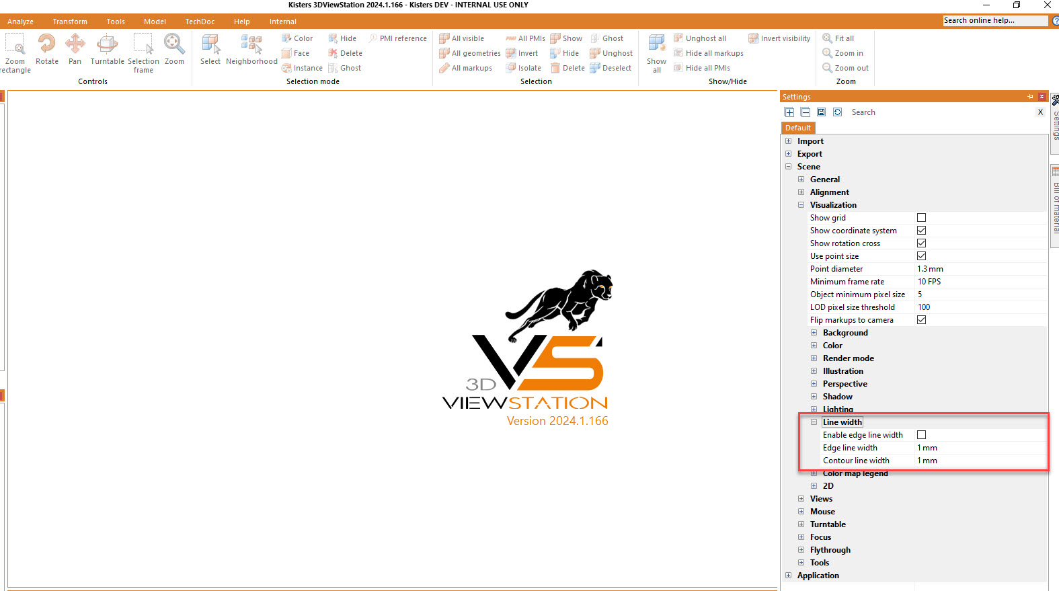Clear settings search with X button

[1040, 112]
